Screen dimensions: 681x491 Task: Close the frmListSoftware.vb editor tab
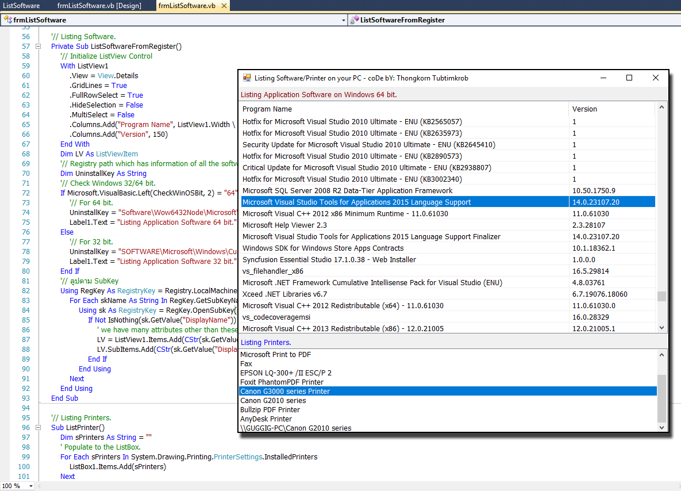[x=224, y=6]
